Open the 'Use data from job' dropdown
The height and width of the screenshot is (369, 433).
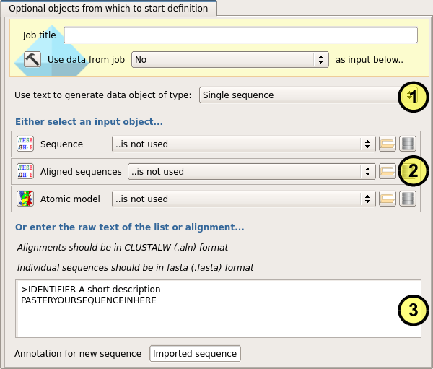coord(229,60)
